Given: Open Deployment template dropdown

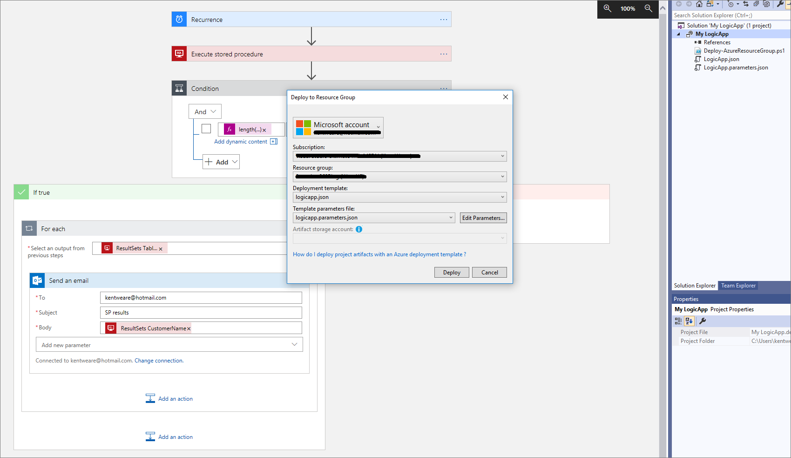Looking at the screenshot, I should tap(399, 197).
